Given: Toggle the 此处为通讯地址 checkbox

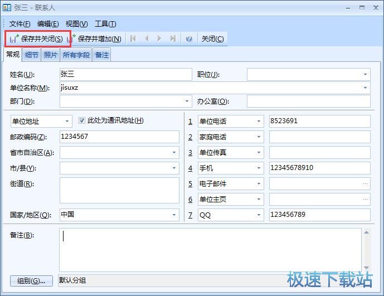Looking at the screenshot, I should 82,120.
